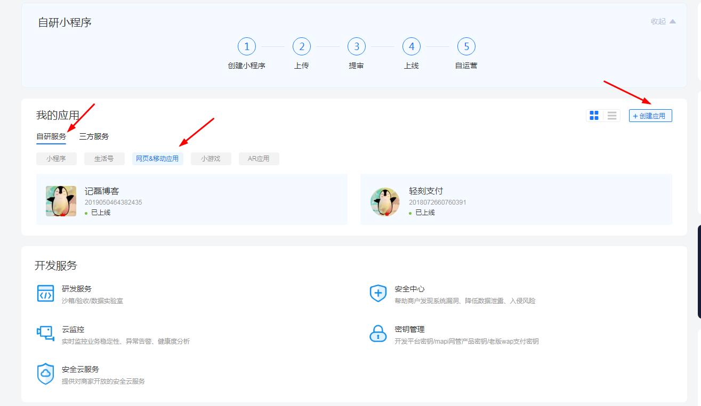Click step 3 提审 in progress flow
The image size is (701, 406).
(x=356, y=46)
